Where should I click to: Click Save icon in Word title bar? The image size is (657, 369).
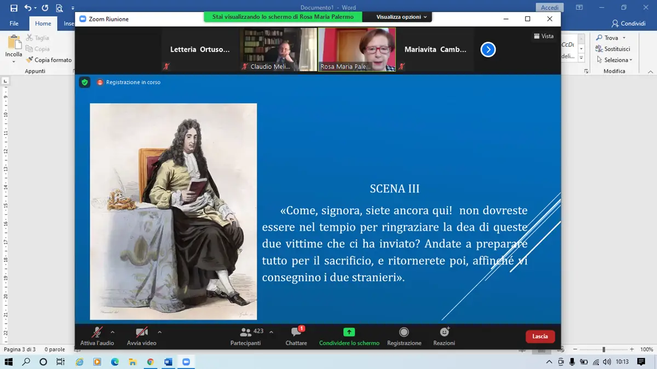tap(14, 8)
